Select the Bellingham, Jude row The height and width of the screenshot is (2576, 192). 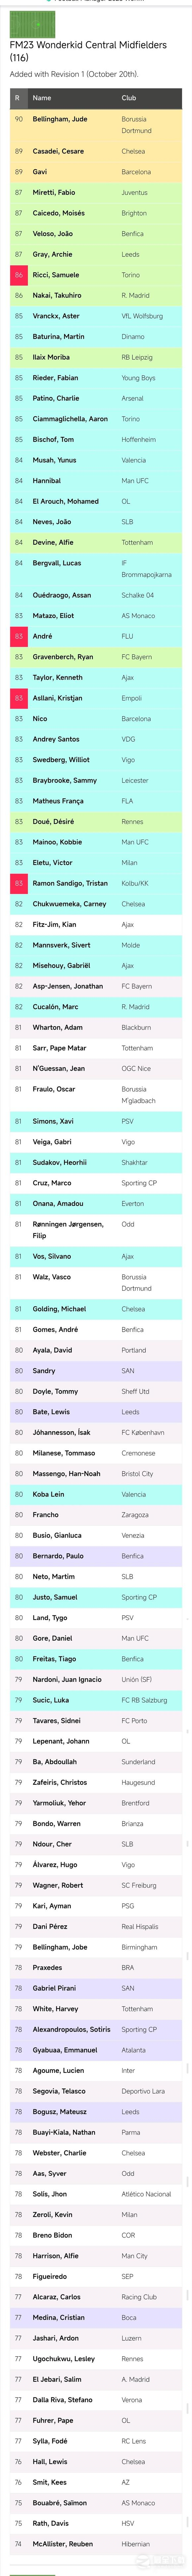pyautogui.click(x=96, y=124)
